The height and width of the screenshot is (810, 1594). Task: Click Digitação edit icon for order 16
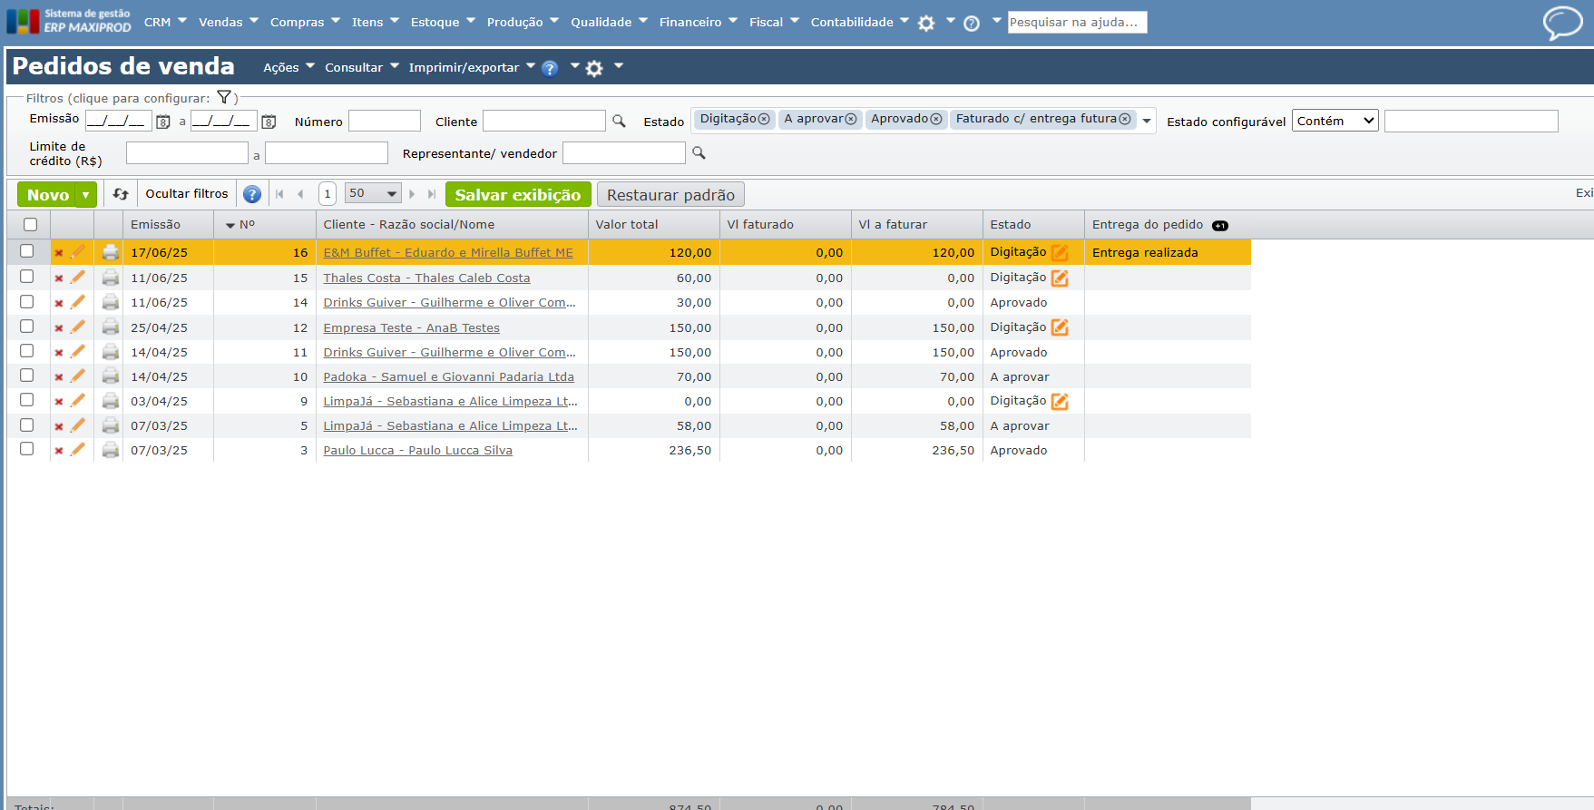[x=1060, y=252]
